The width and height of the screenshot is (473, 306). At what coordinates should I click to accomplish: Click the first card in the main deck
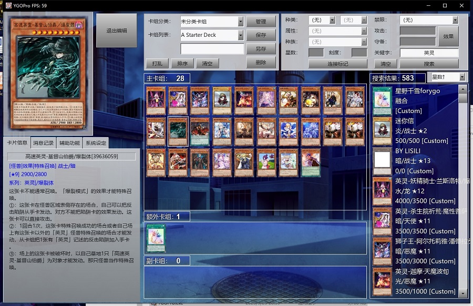tap(156, 100)
